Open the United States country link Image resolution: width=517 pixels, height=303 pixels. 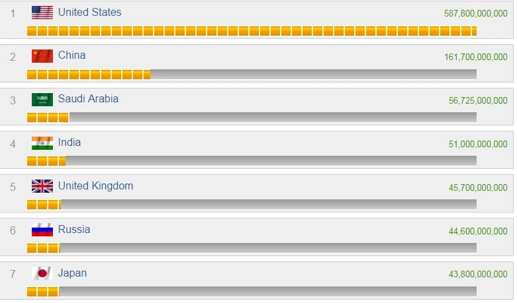click(89, 12)
